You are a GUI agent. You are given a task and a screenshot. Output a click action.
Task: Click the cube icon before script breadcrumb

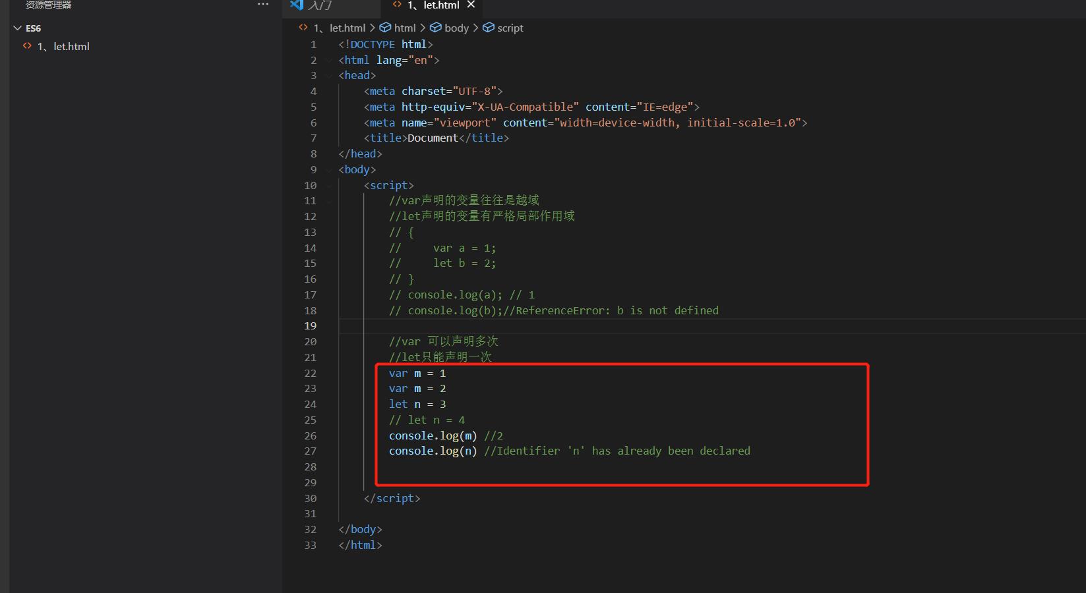click(488, 28)
